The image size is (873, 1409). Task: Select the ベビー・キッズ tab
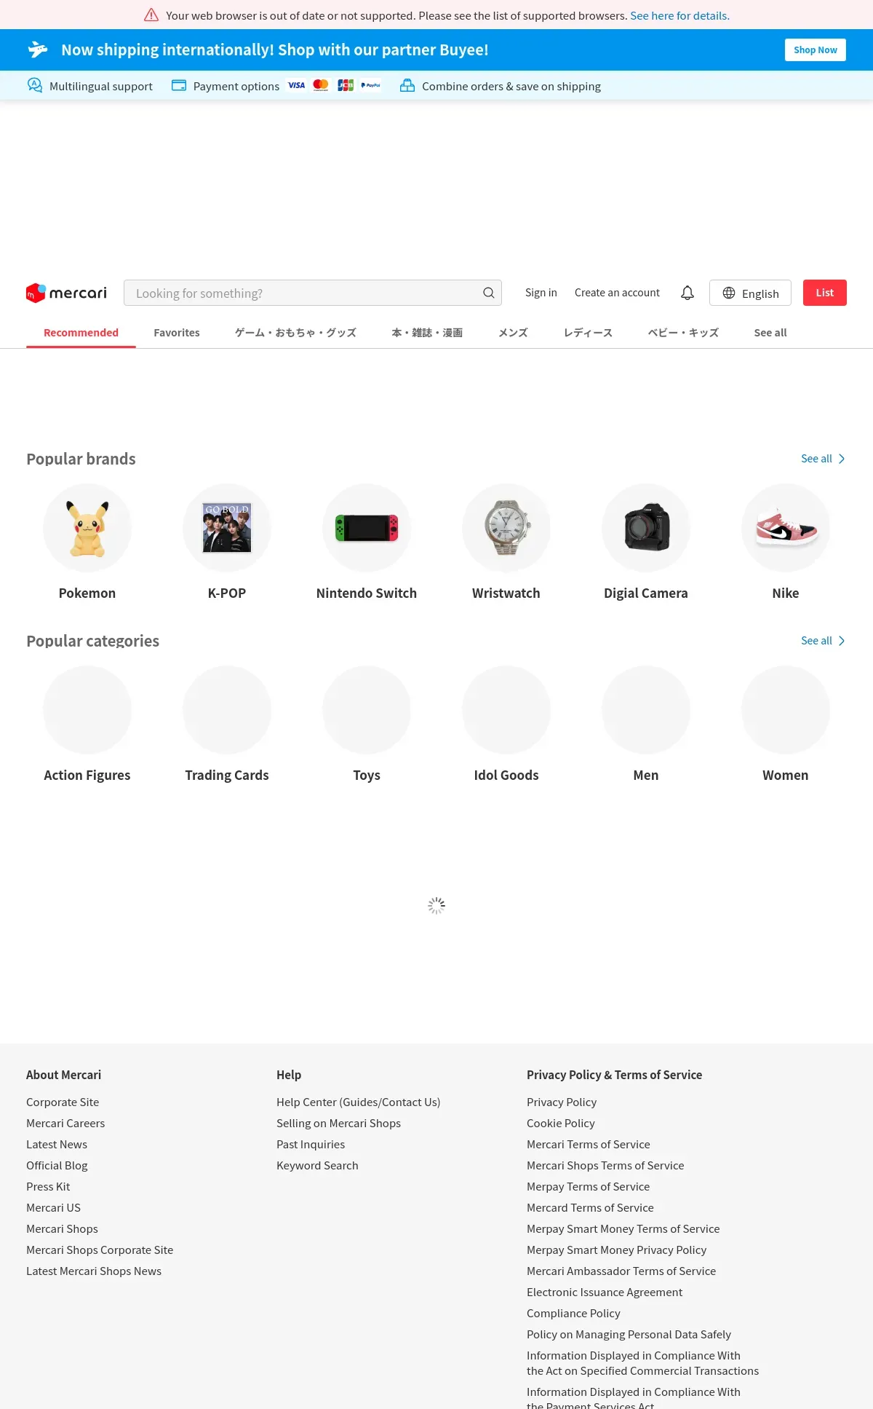683,333
